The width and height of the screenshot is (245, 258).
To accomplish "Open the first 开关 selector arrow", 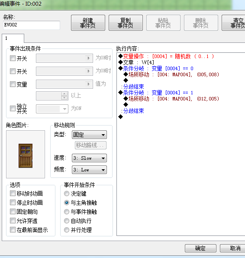I will point(89,58).
